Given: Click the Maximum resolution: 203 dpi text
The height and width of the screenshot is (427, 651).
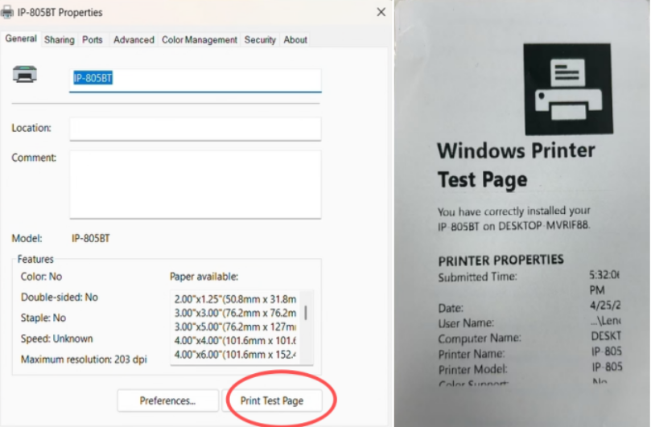Looking at the screenshot, I should pos(84,359).
